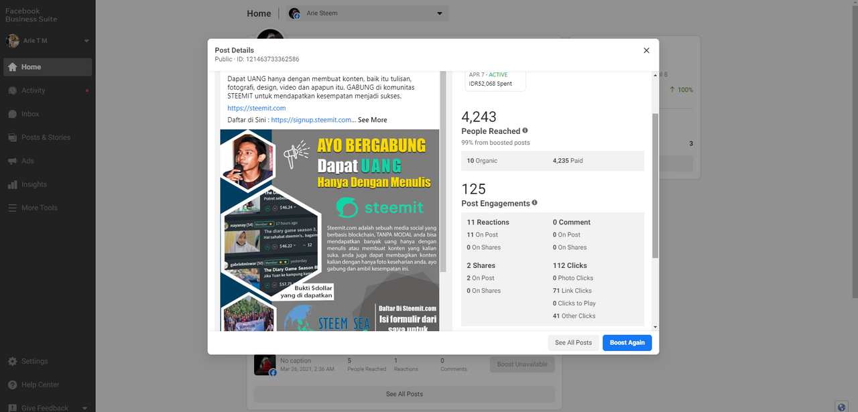Click the No caption post thumbnail
The height and width of the screenshot is (412, 858).
click(x=265, y=365)
